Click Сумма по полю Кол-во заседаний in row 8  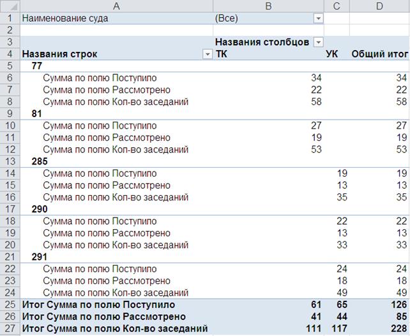click(x=116, y=102)
